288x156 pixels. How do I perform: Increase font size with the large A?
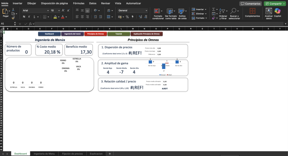coord(63,11)
